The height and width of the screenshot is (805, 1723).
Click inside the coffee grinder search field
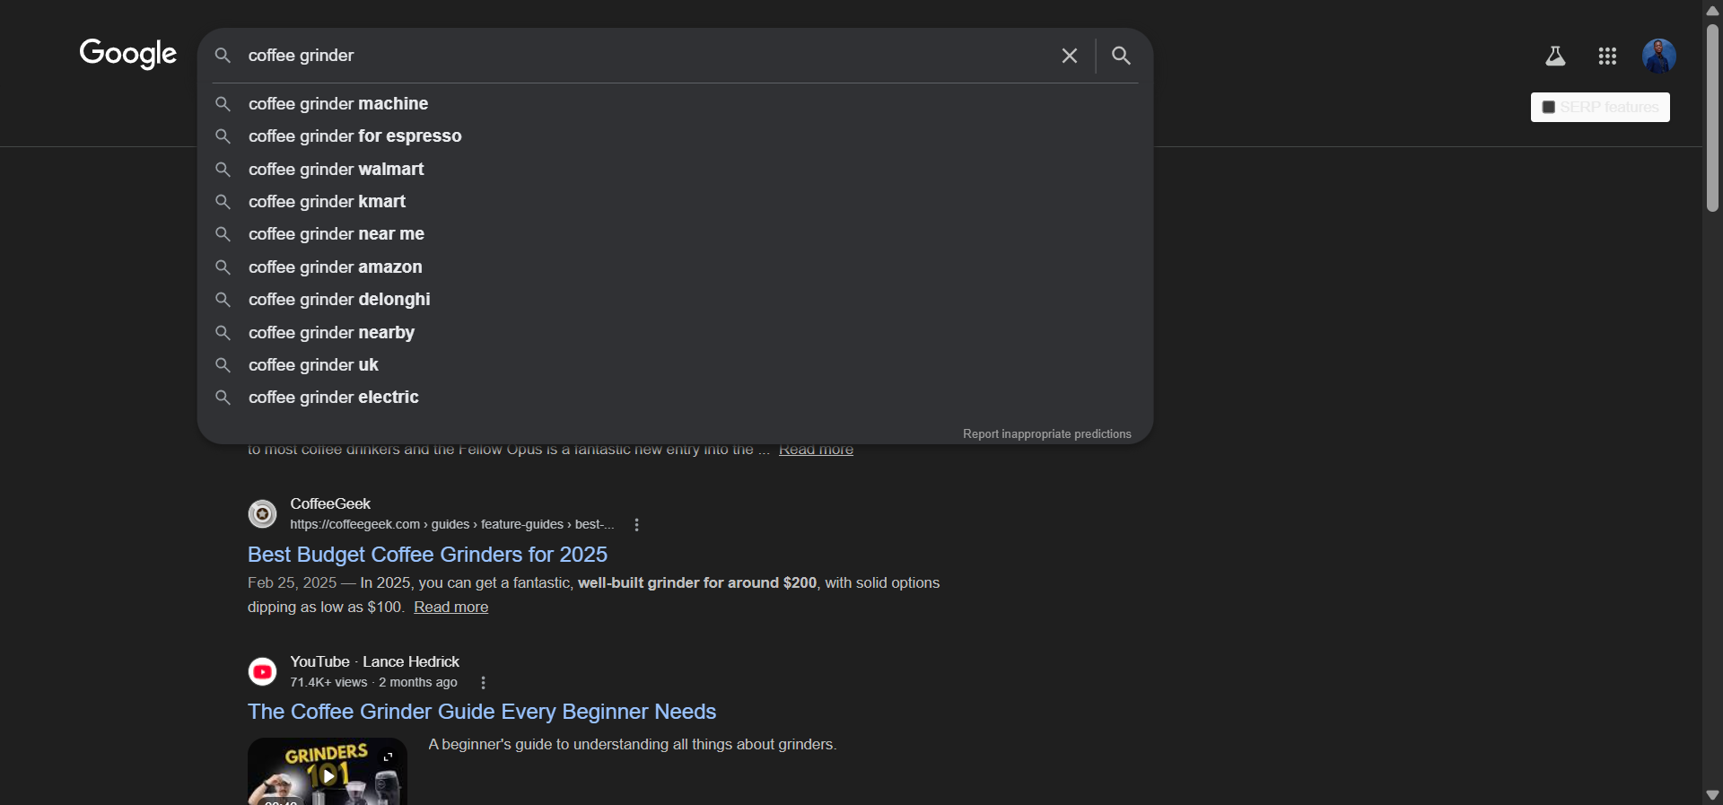(x=646, y=56)
